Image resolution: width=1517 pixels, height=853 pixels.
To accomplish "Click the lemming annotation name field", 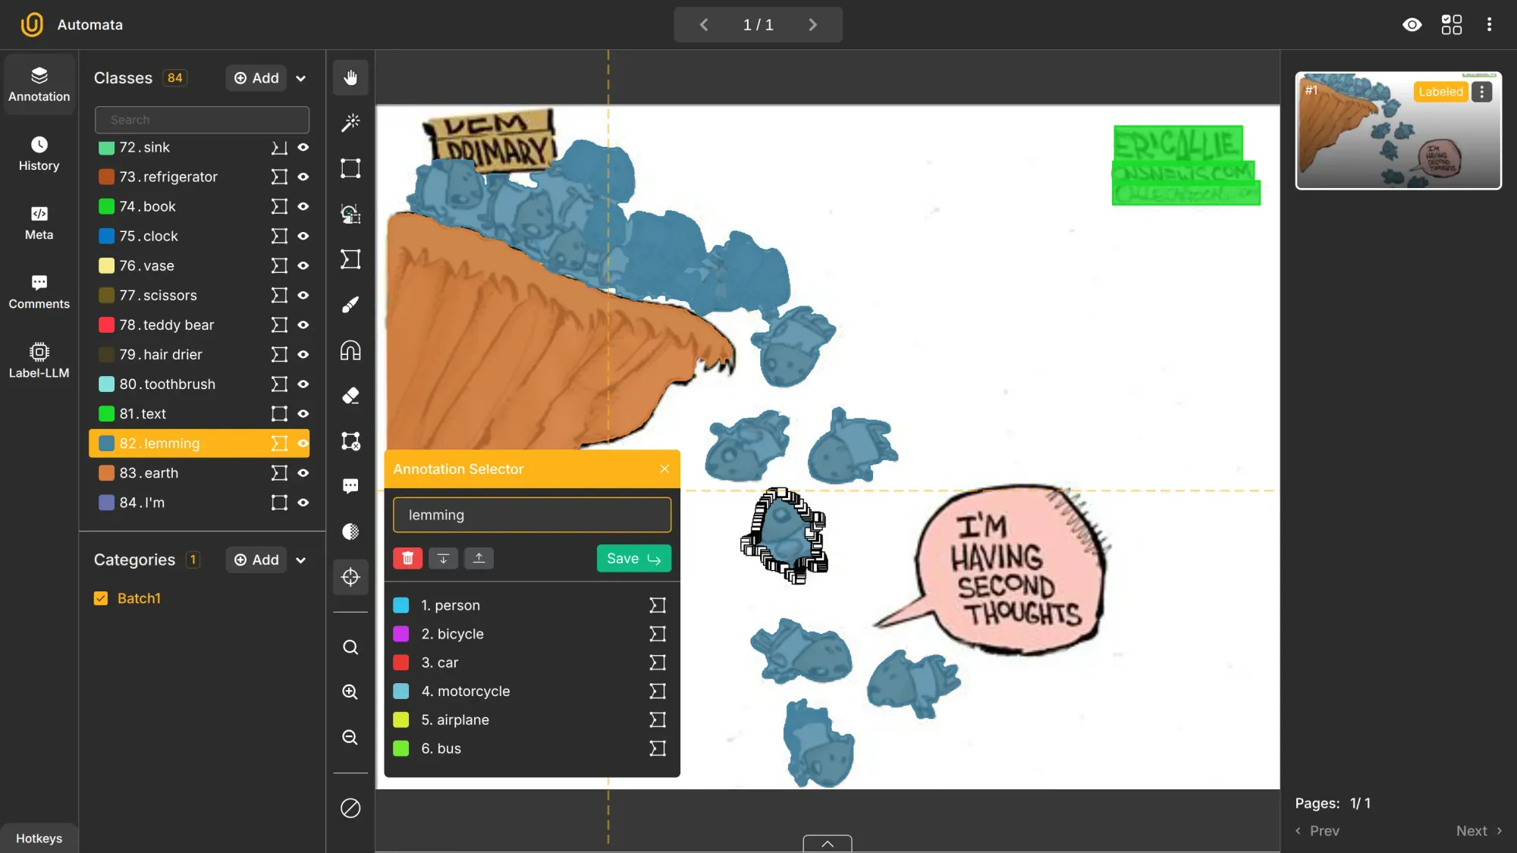I will [532, 515].
